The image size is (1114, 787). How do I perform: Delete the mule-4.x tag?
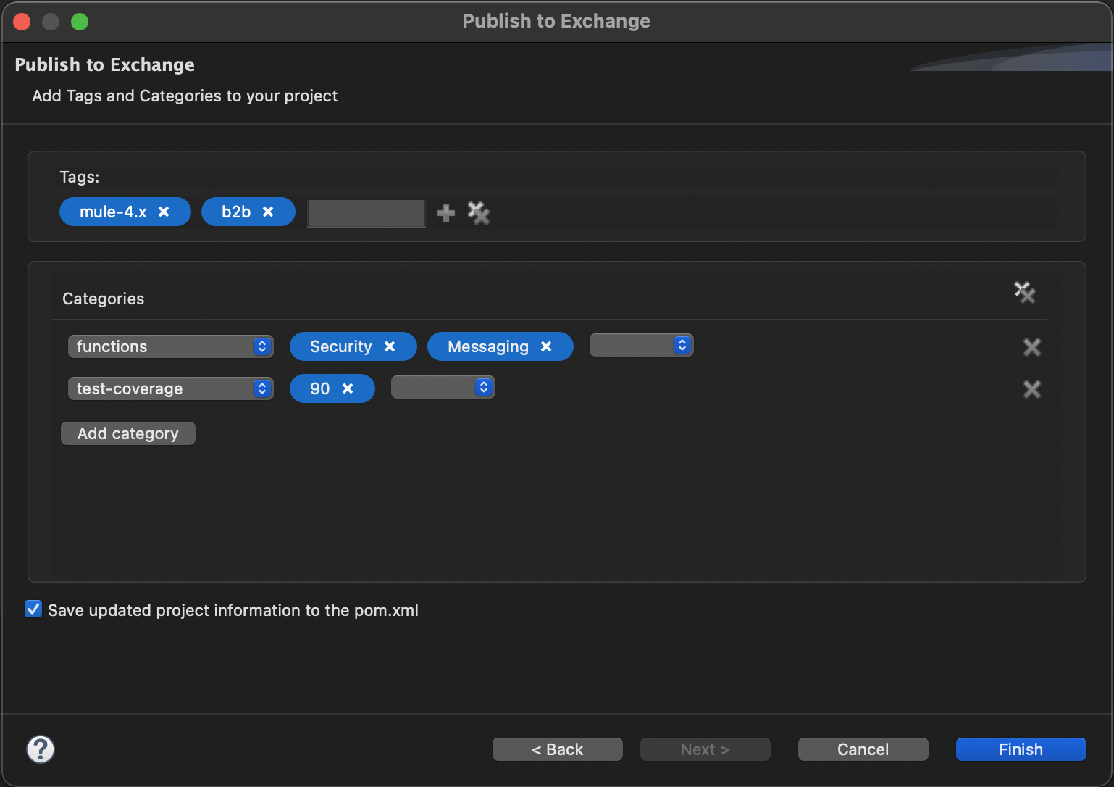click(x=164, y=212)
